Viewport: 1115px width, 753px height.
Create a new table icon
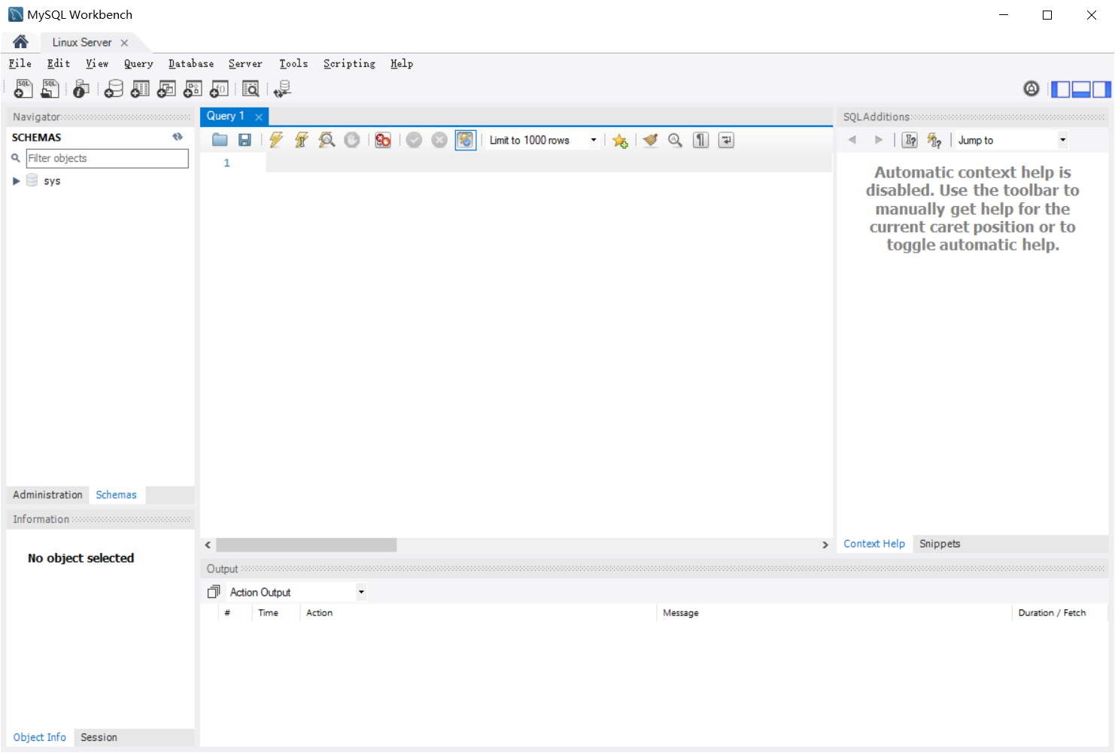140,89
